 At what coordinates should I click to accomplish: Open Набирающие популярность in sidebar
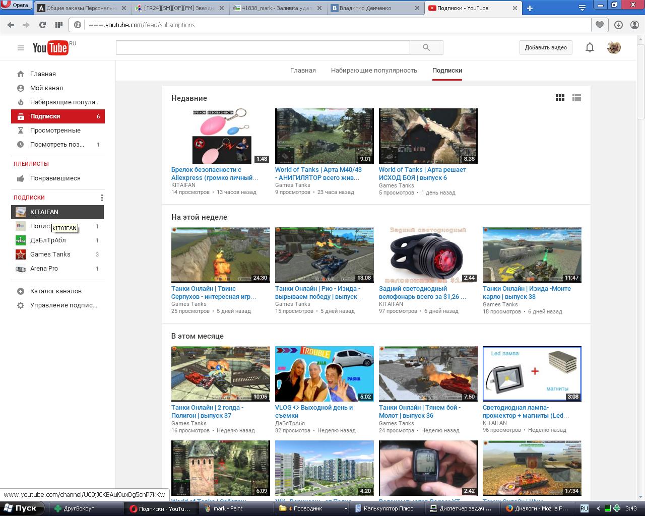coord(58,102)
